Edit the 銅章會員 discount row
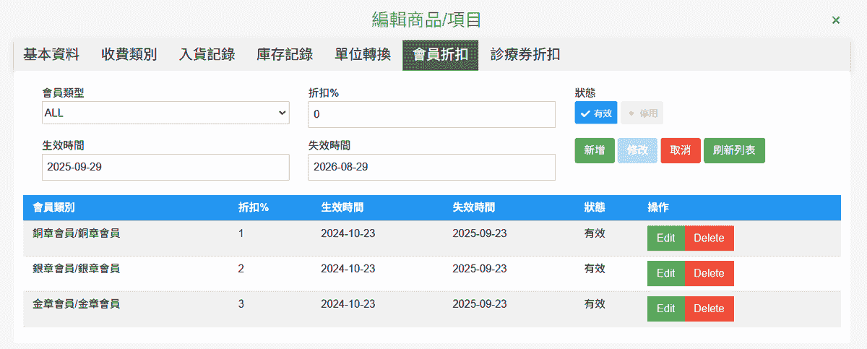The width and height of the screenshot is (867, 349). click(x=665, y=238)
